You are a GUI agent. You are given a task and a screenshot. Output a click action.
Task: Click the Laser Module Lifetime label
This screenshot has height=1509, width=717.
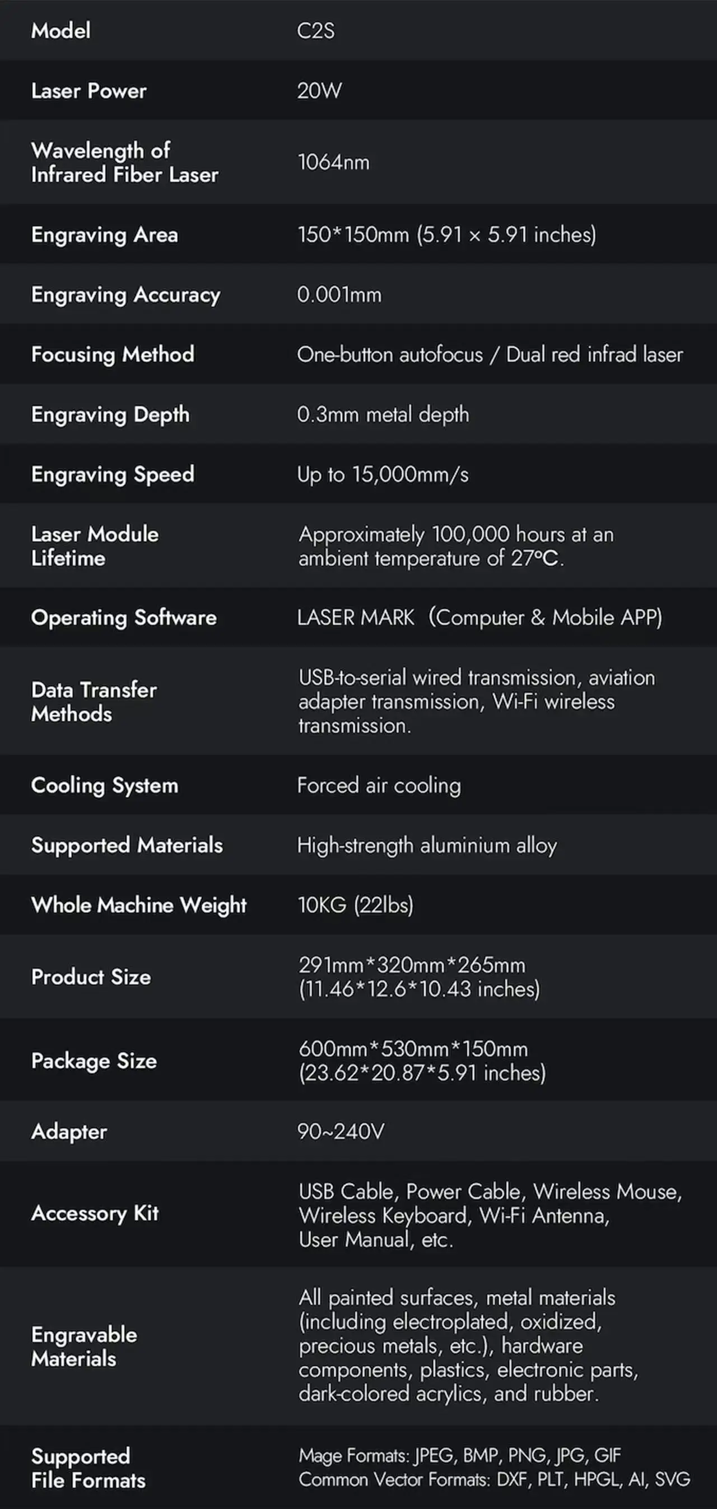click(95, 546)
